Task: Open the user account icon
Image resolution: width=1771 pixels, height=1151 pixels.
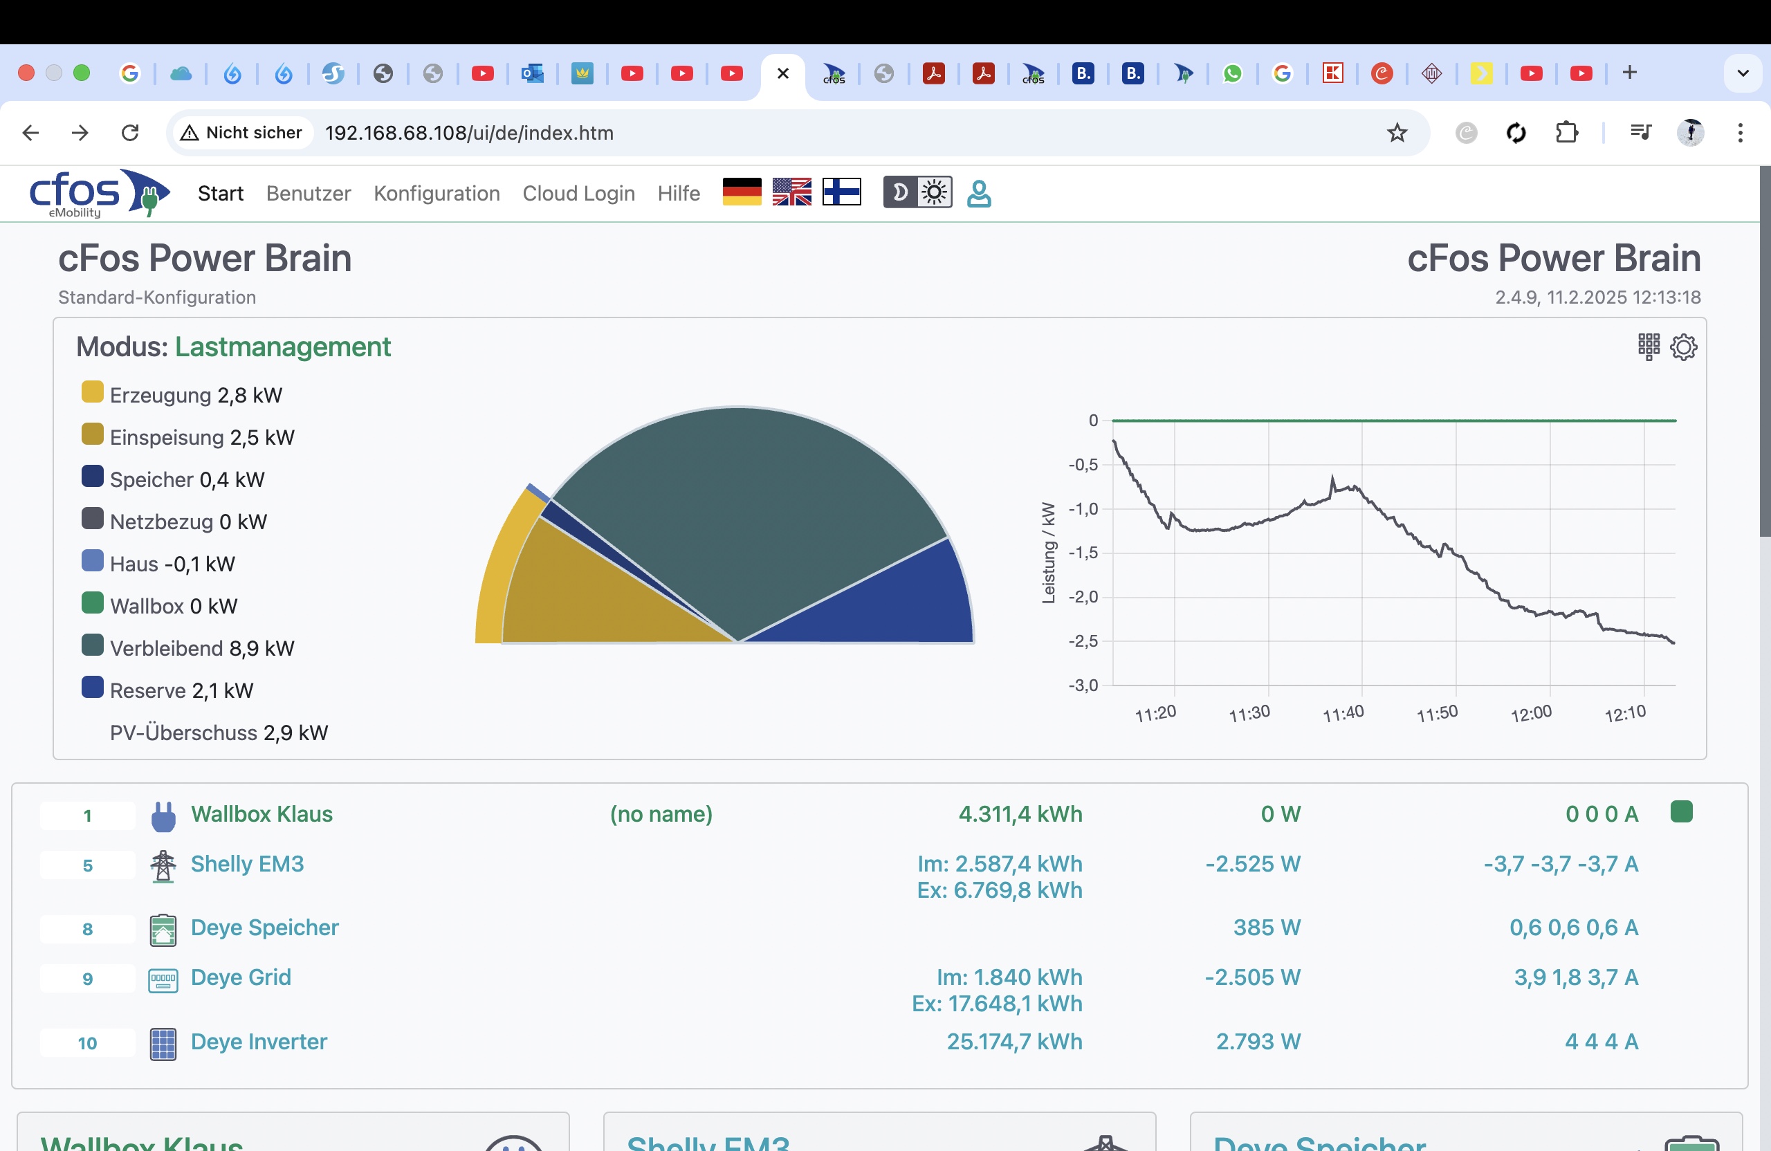Action: pyautogui.click(x=978, y=194)
